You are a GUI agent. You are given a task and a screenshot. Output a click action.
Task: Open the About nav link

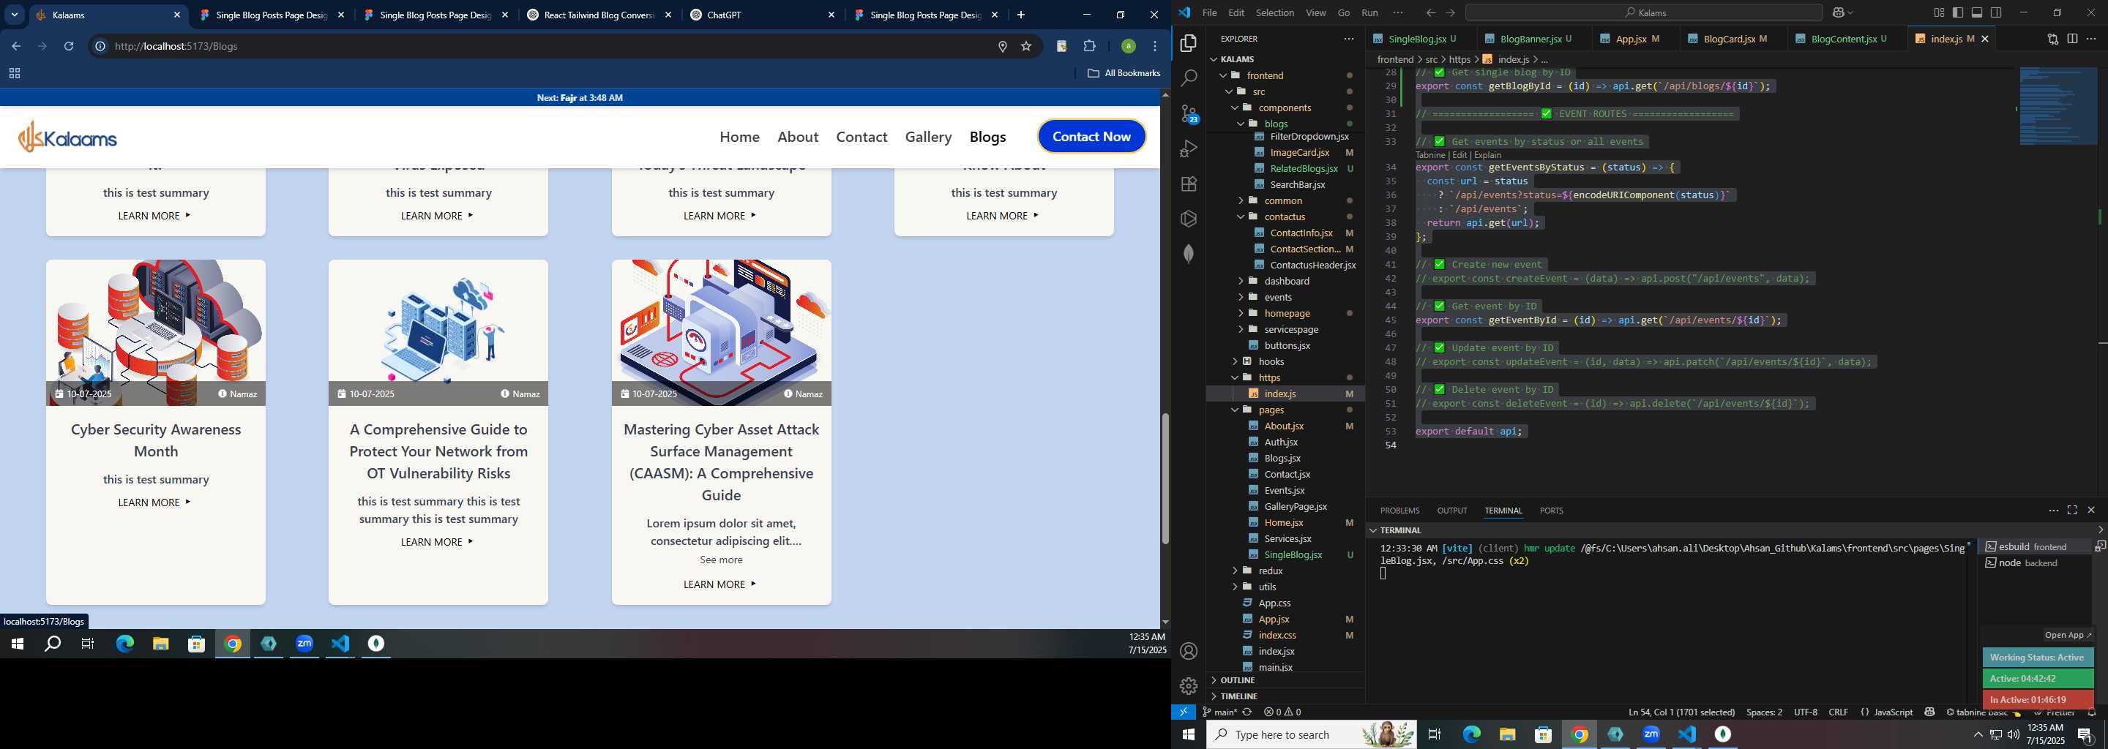(798, 137)
